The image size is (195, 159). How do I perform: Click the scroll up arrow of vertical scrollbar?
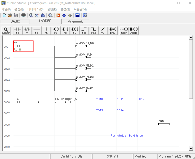(191, 37)
